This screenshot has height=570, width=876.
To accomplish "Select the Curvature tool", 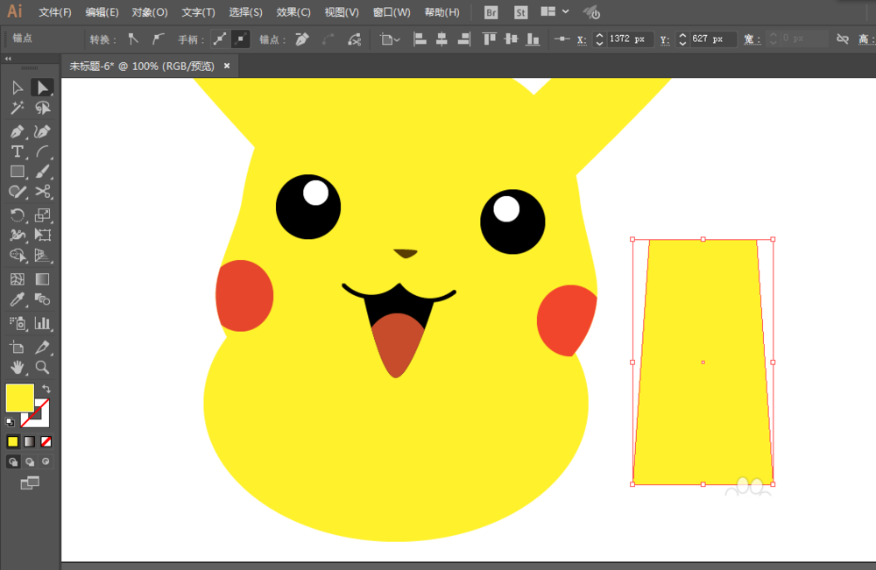I will [42, 131].
